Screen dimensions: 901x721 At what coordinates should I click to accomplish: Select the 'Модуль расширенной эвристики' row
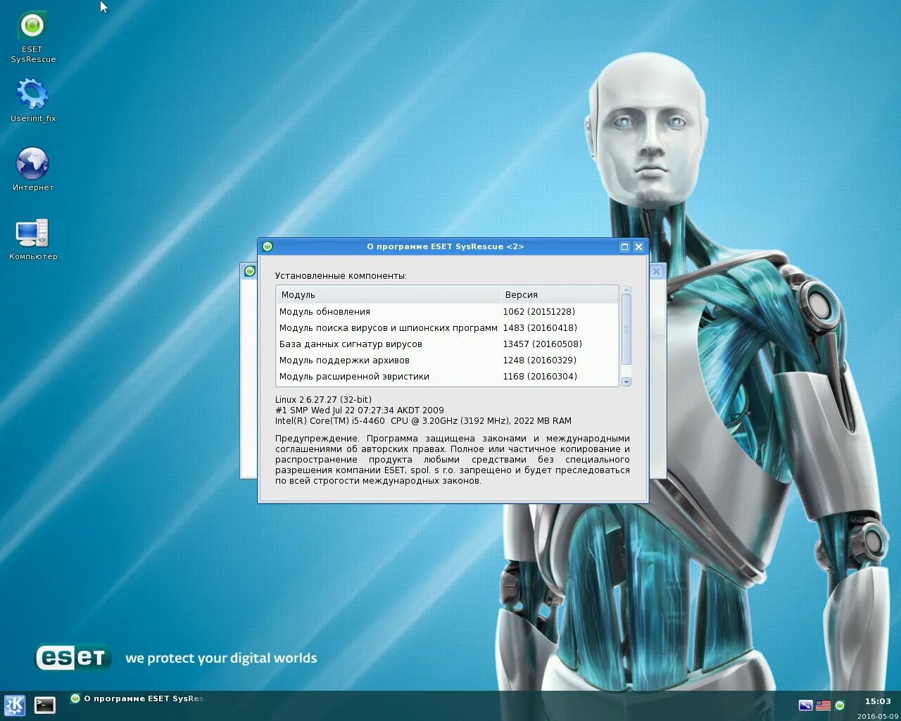pyautogui.click(x=448, y=377)
